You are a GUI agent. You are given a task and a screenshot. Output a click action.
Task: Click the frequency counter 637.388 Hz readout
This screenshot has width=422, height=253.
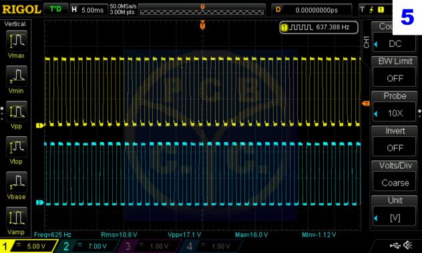(x=319, y=27)
